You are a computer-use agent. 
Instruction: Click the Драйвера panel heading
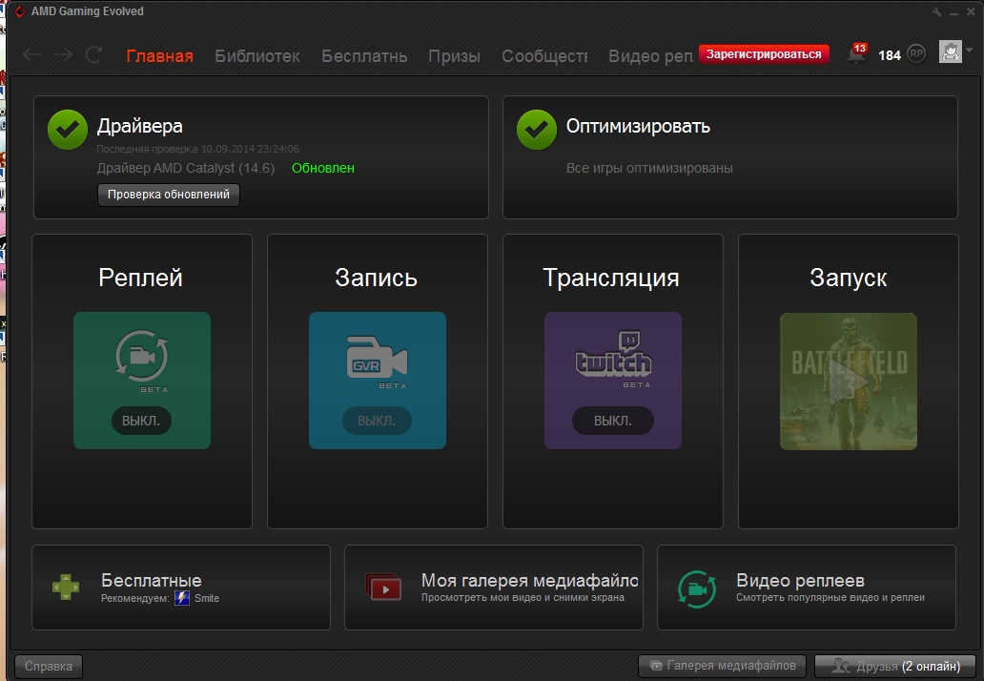[140, 126]
